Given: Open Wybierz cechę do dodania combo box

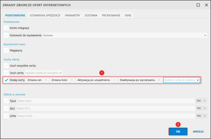Looking at the screenshot, I should coord(181,80).
